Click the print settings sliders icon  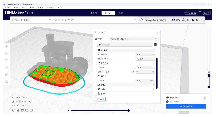pyautogui.click(x=141, y=20)
